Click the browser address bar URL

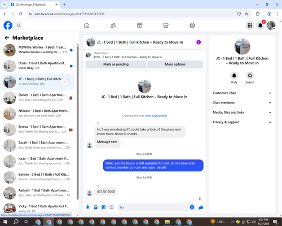click(x=69, y=14)
